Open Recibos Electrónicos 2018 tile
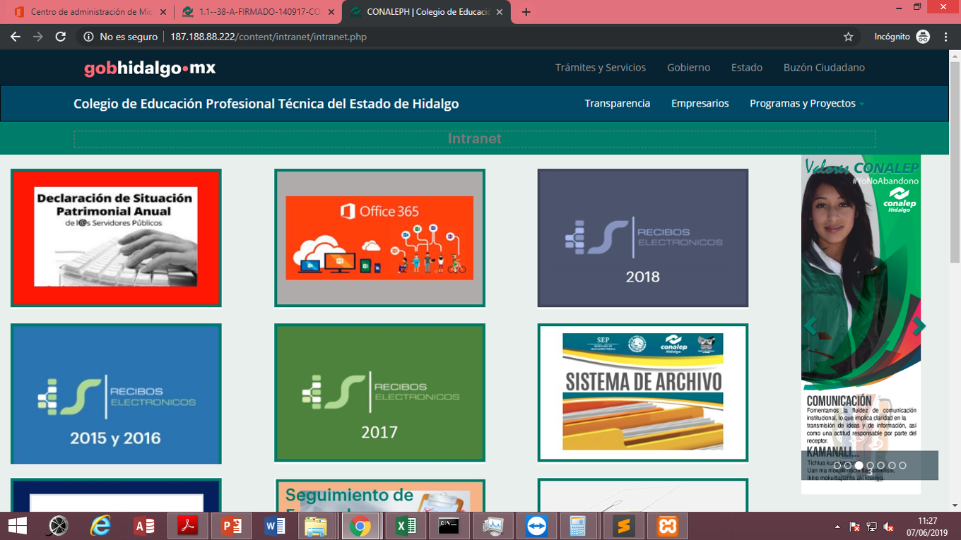Viewport: 961px width, 540px height. (643, 238)
